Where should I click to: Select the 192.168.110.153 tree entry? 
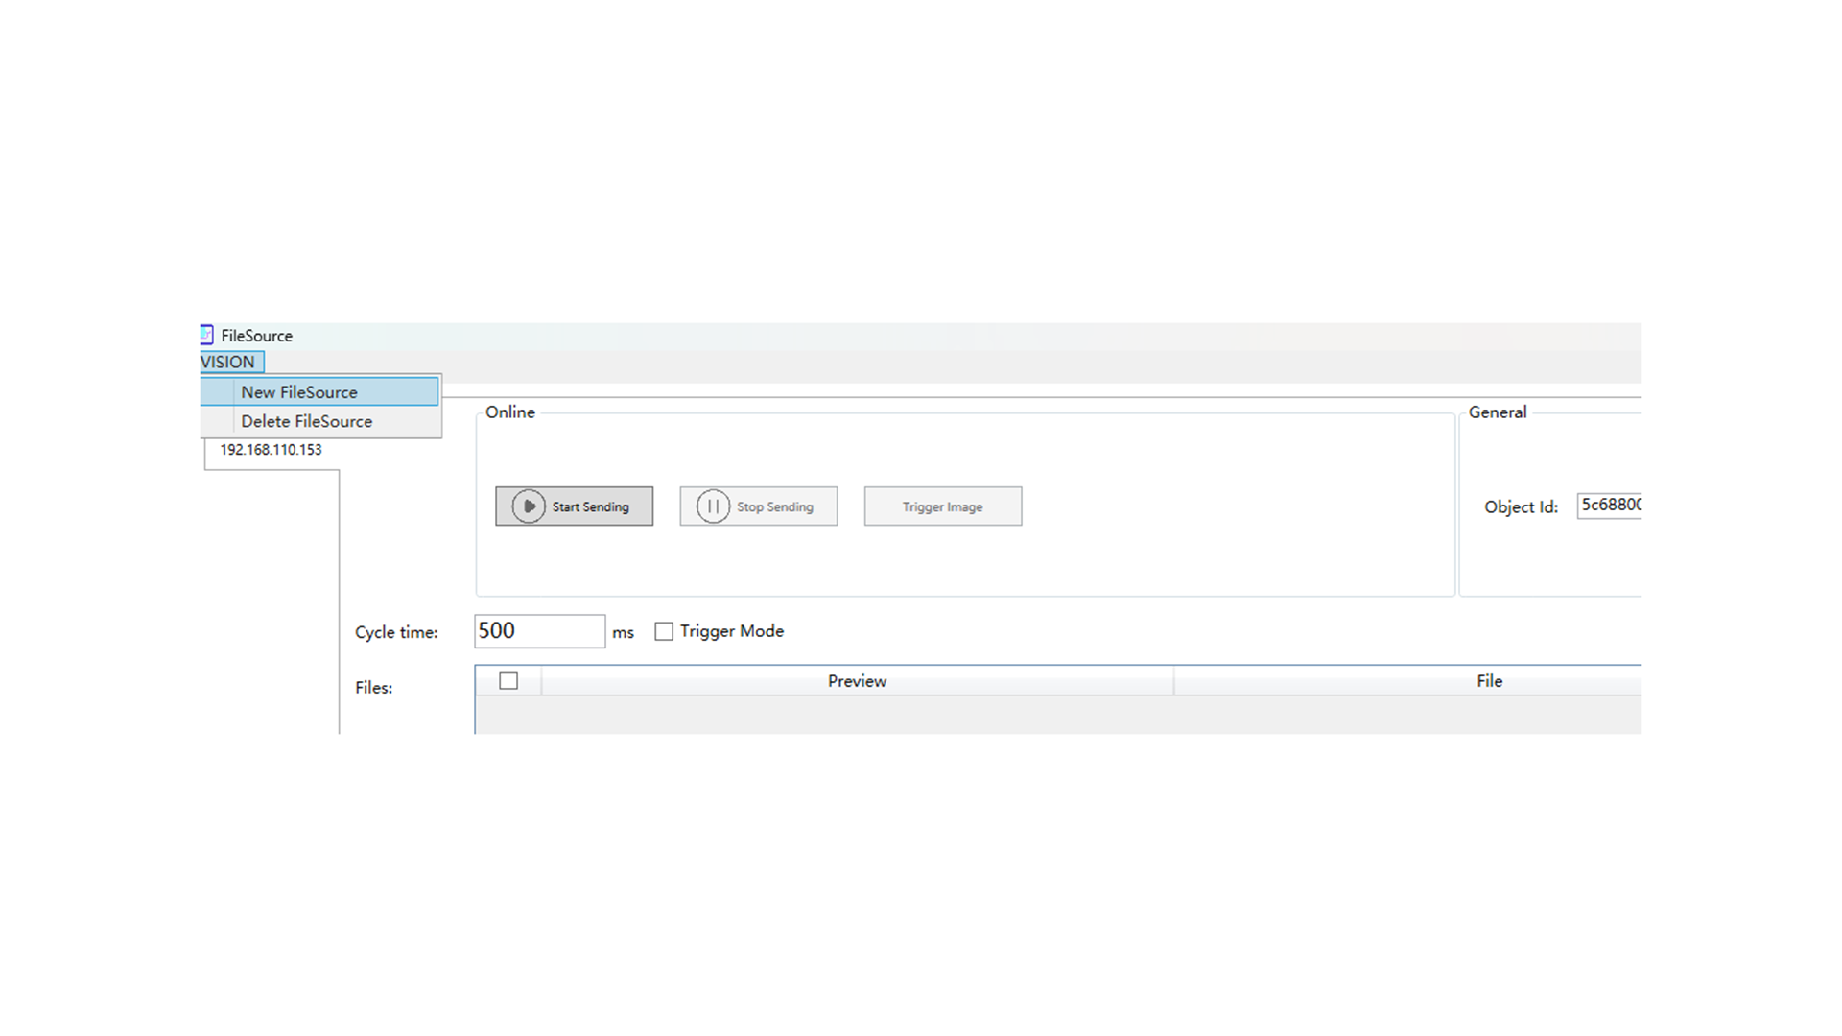(271, 450)
